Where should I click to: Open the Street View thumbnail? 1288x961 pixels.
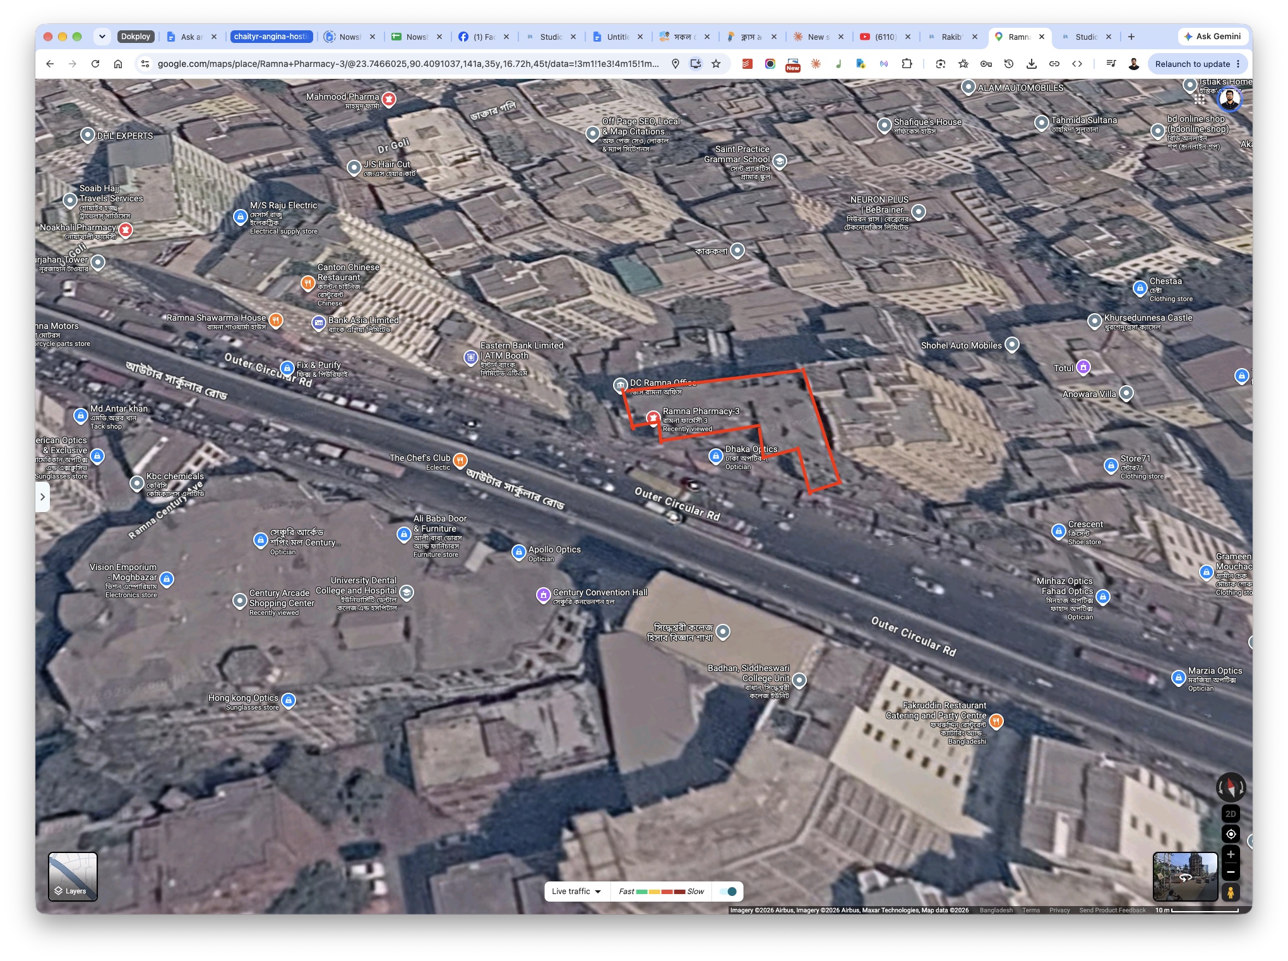click(1185, 876)
